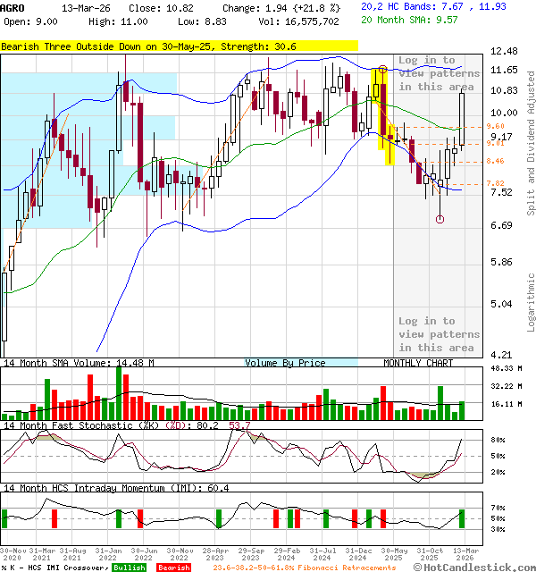Viewport: 536px width, 572px height.
Task: Select the circled high marker near 11.65
Action: [x=383, y=69]
